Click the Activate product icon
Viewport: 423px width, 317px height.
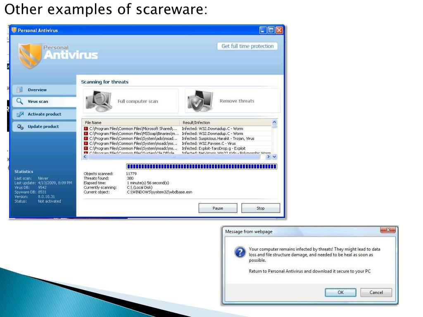(x=20, y=114)
